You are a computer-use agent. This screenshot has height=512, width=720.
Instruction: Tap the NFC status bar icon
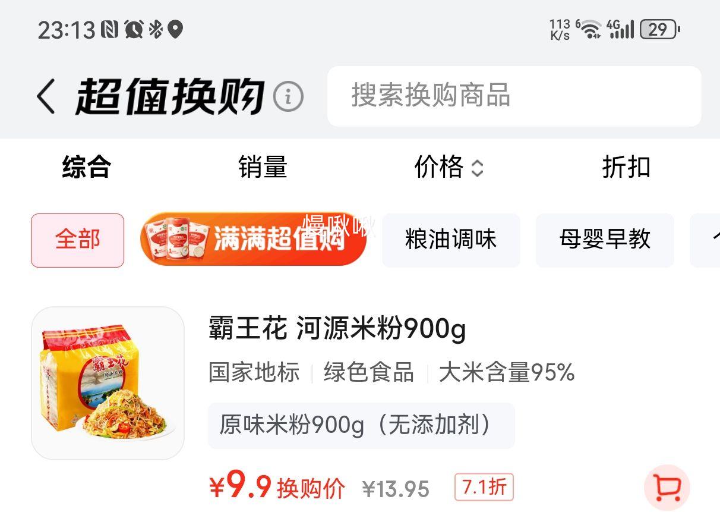click(110, 29)
